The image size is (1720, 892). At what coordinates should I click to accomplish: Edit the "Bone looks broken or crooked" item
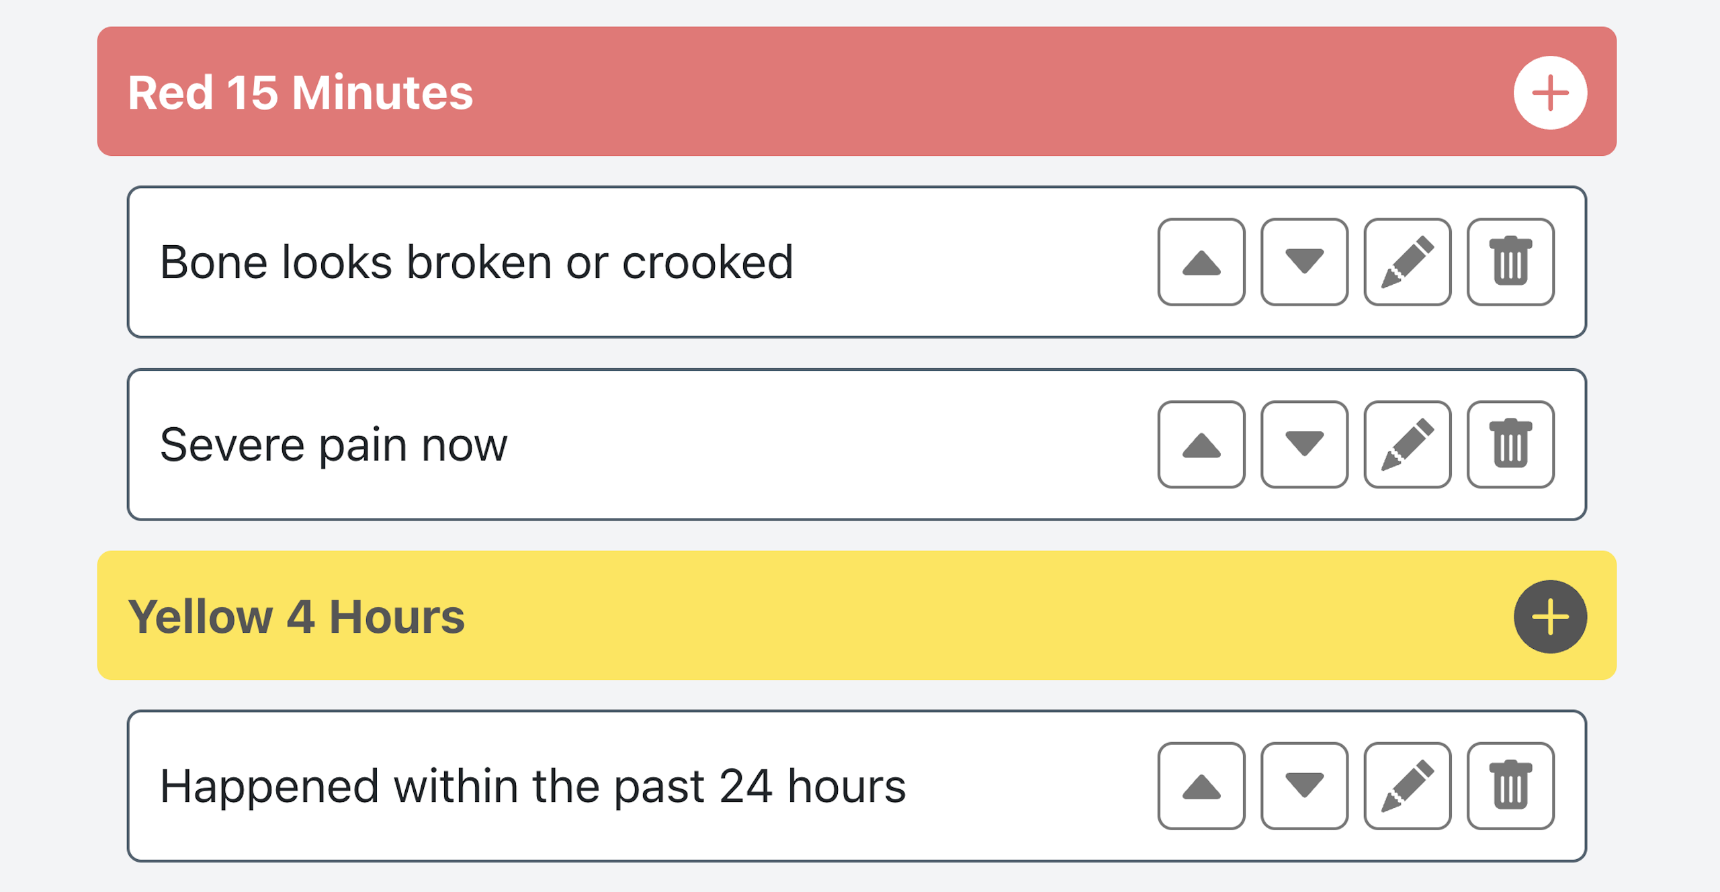pyautogui.click(x=1407, y=263)
